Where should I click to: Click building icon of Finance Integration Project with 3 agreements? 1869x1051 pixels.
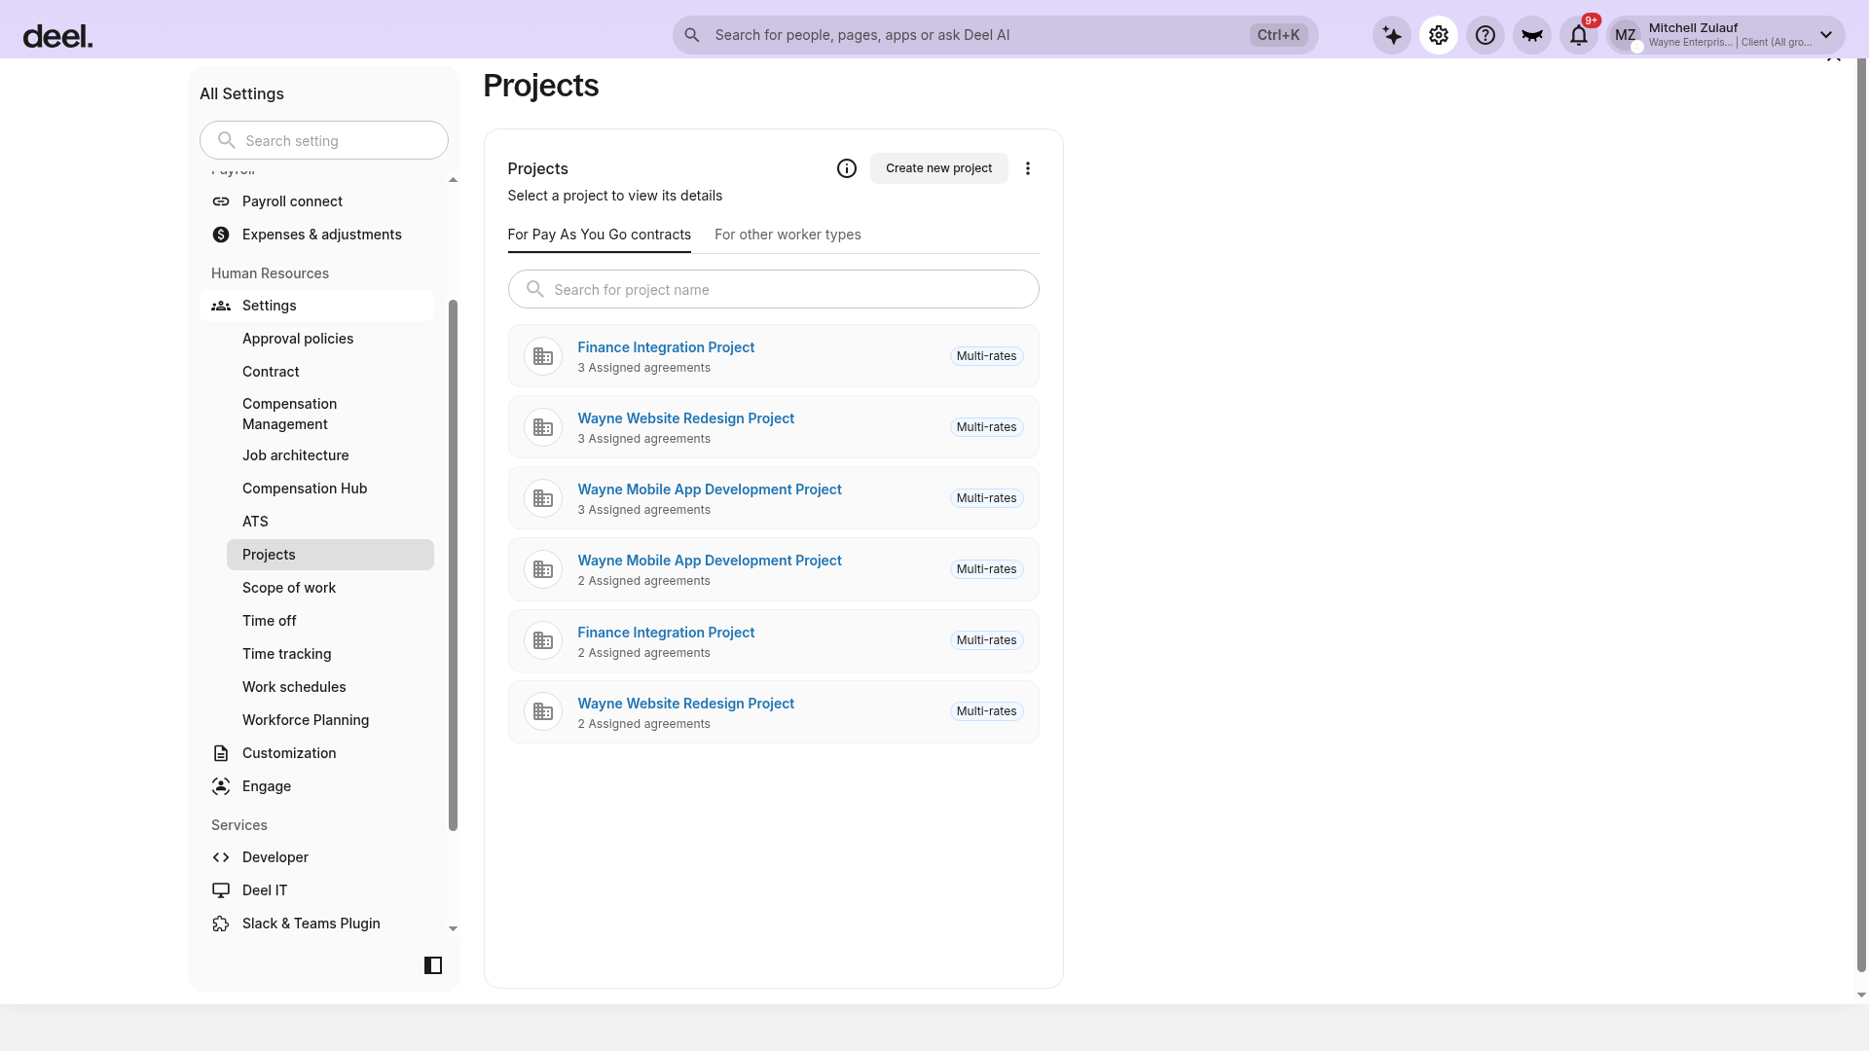tap(543, 356)
